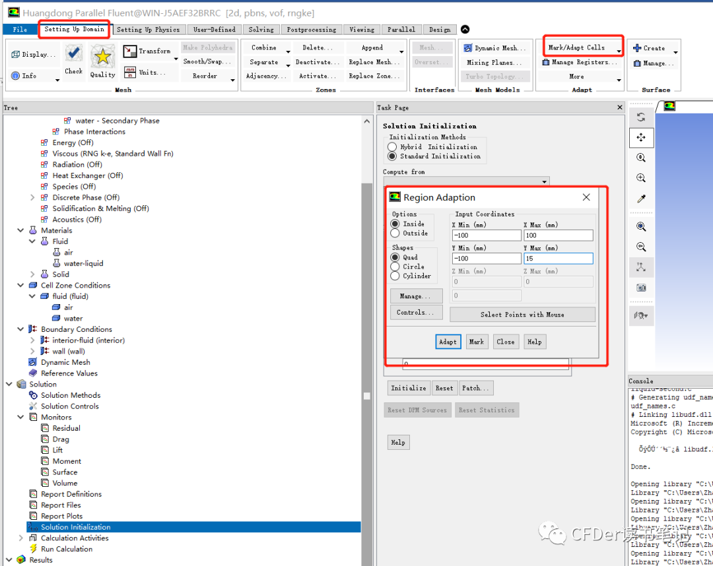Click the Initialize button
The height and width of the screenshot is (566, 713).
[x=409, y=388]
